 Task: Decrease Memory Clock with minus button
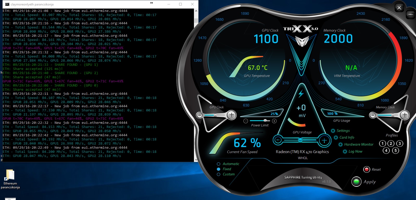coord(373,115)
